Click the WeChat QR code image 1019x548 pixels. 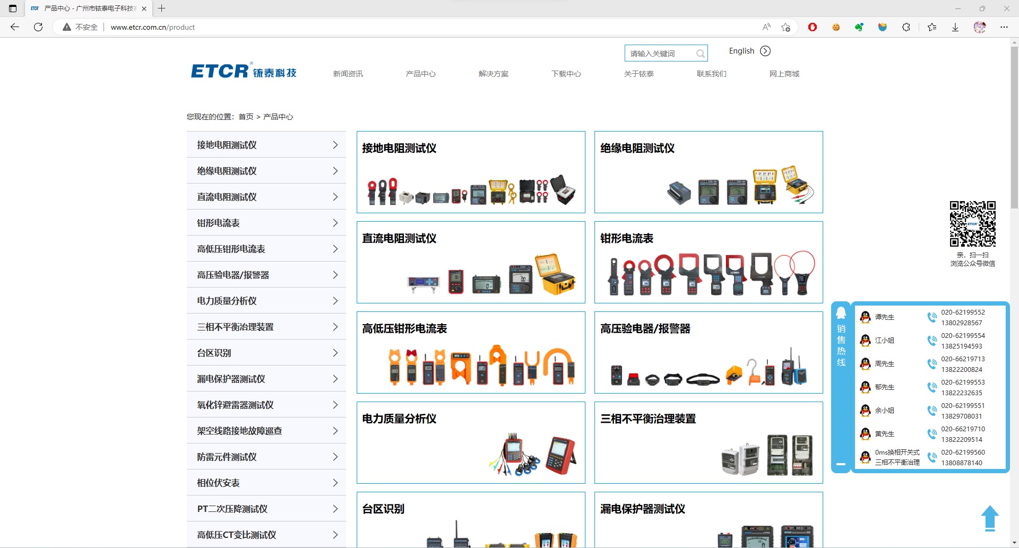[972, 223]
